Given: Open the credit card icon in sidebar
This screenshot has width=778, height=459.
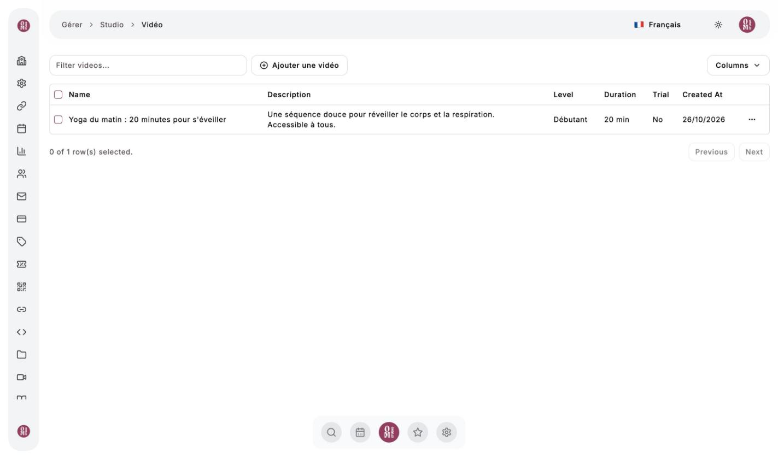Looking at the screenshot, I should (22, 219).
